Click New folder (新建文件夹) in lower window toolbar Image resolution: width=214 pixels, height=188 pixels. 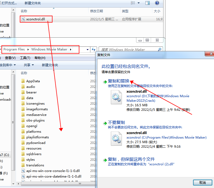click(50, 65)
